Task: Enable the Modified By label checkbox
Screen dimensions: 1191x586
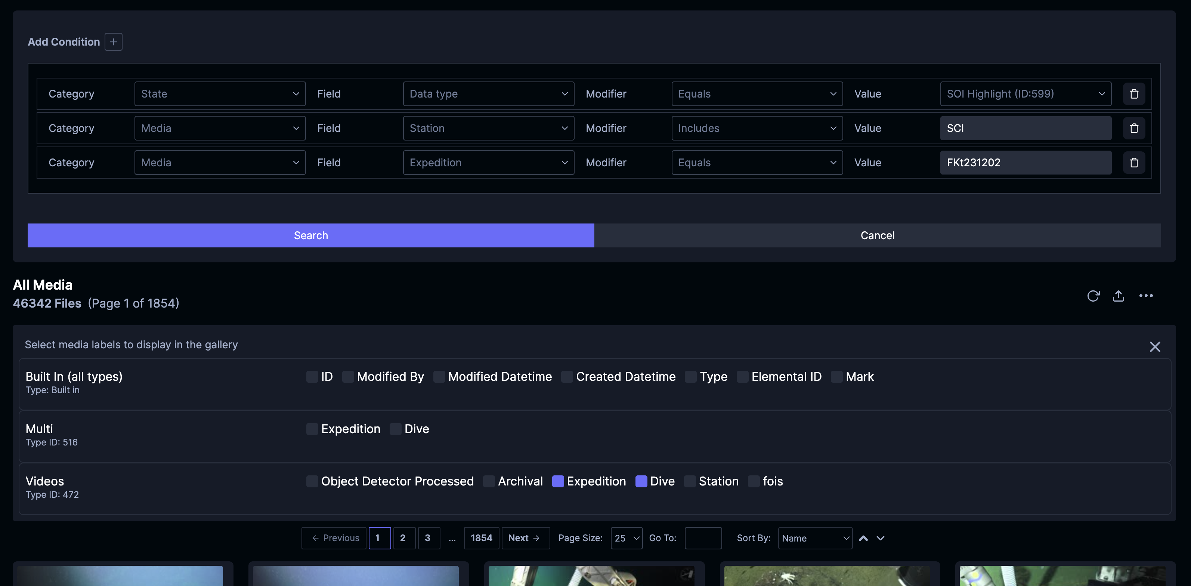Action: point(348,377)
